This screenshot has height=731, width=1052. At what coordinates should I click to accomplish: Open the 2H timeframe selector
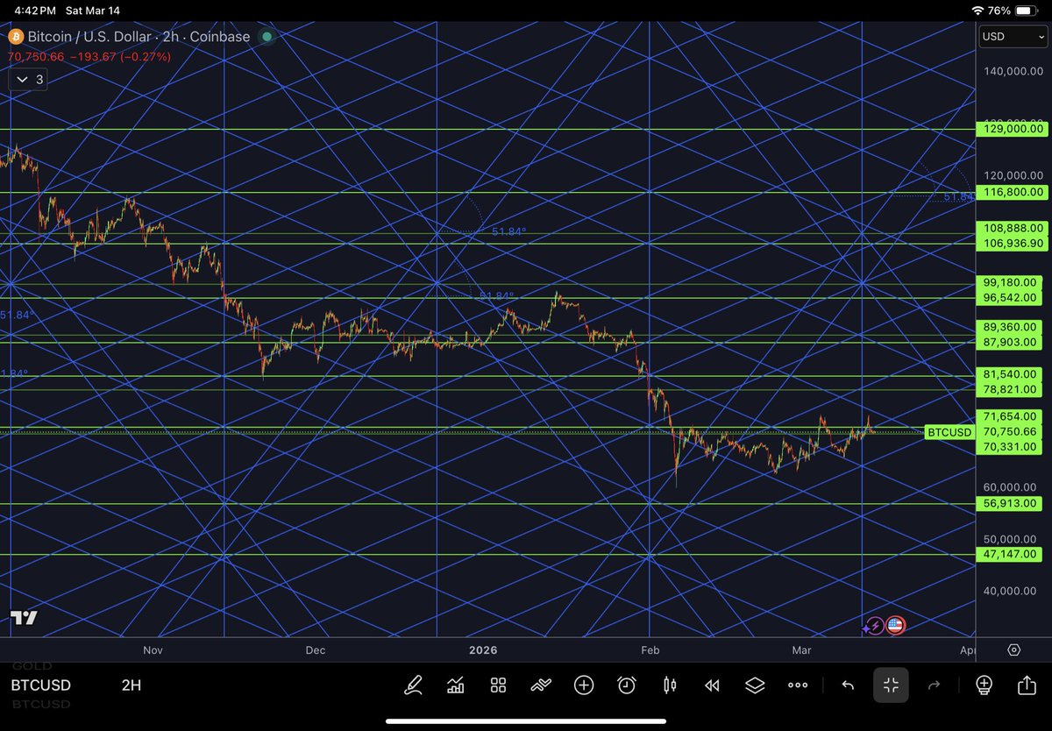[x=131, y=685]
